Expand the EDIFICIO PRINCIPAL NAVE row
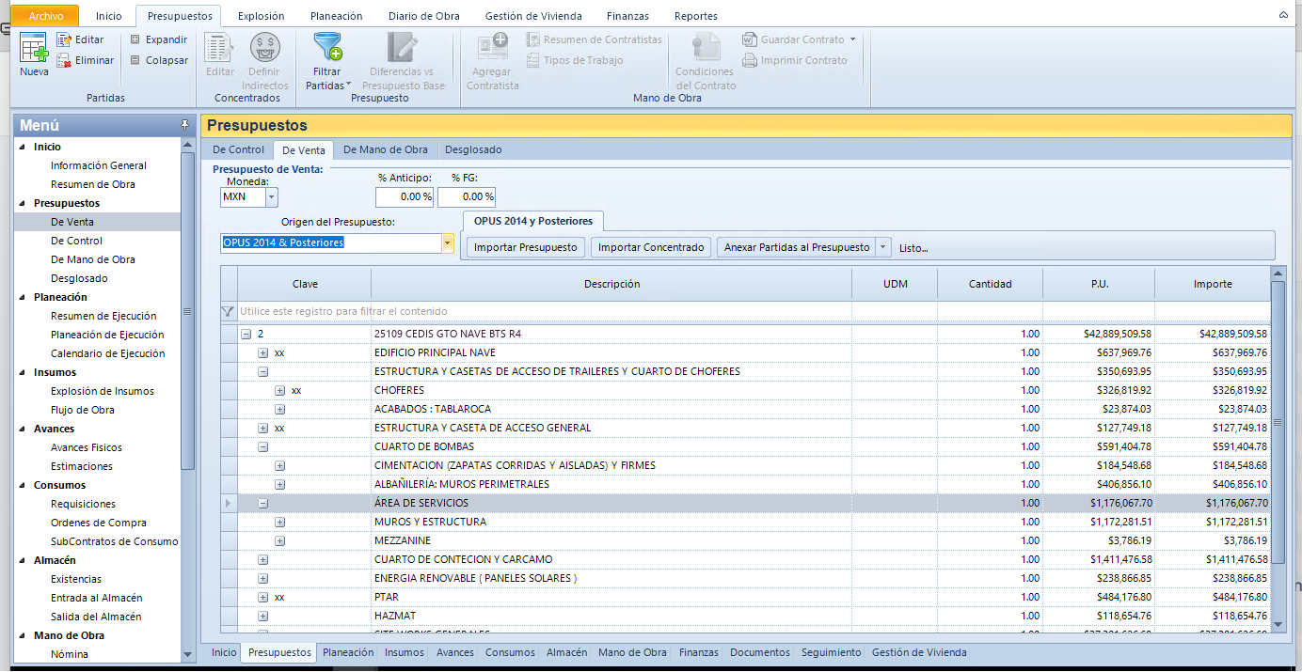 263,352
